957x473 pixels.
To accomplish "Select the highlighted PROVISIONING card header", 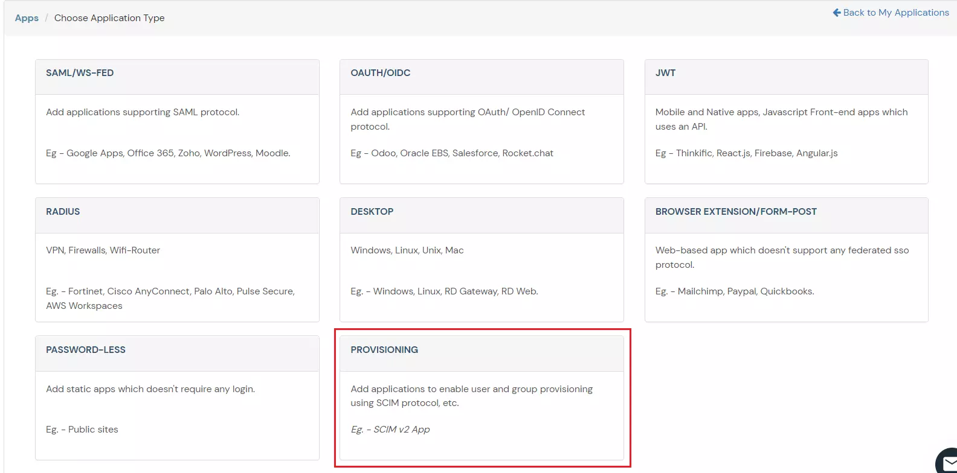I will tap(384, 350).
